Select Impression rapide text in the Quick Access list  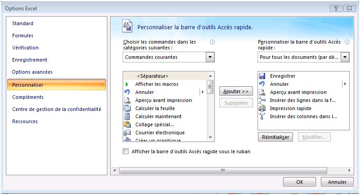(x=291, y=108)
